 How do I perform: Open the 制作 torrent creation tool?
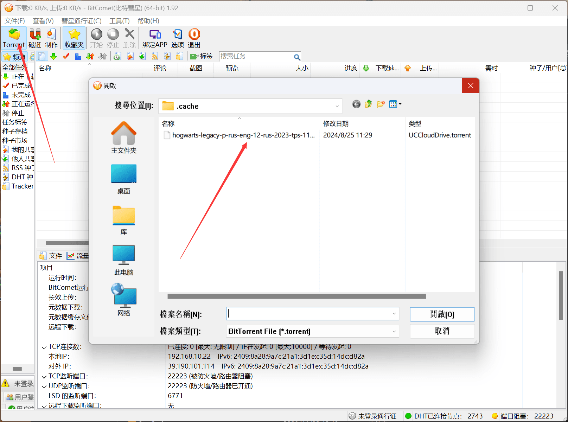pos(51,38)
